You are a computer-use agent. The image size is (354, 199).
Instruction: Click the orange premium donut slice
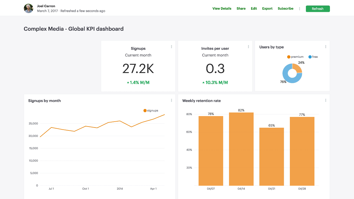(297, 68)
